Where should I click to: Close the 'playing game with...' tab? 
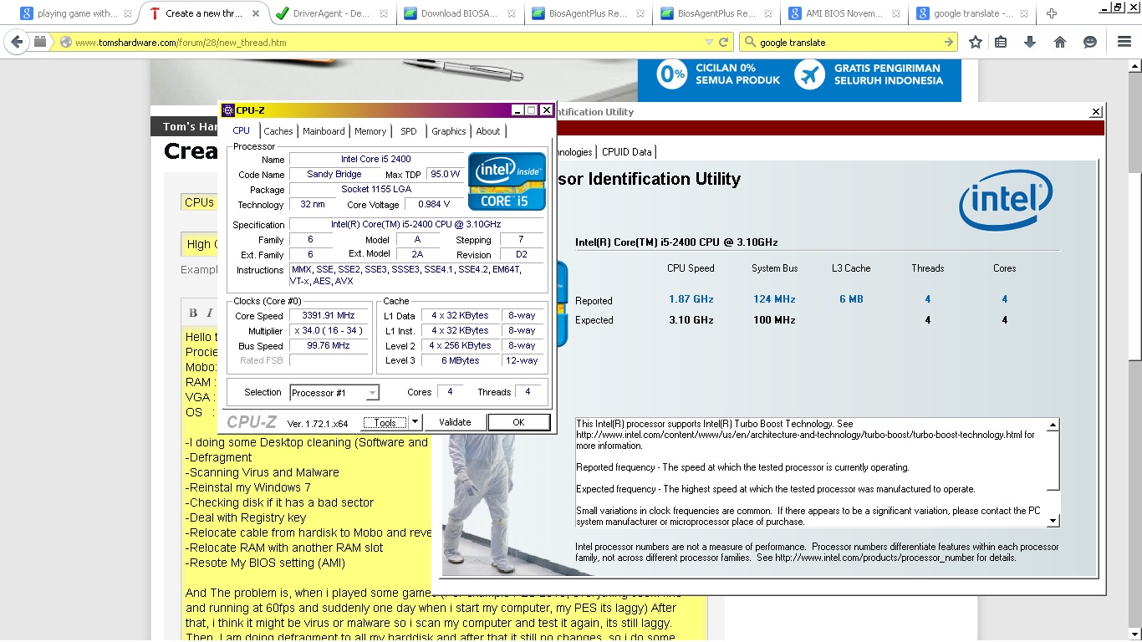tap(127, 13)
